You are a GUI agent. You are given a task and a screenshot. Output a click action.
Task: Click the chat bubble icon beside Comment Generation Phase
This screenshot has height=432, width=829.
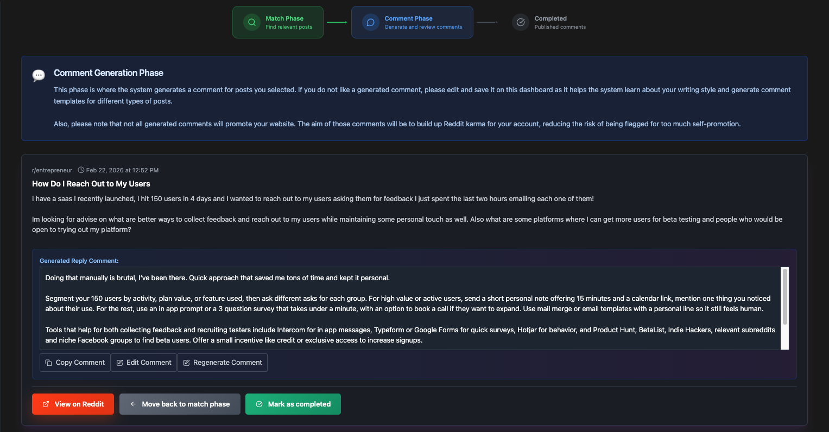[39, 75]
